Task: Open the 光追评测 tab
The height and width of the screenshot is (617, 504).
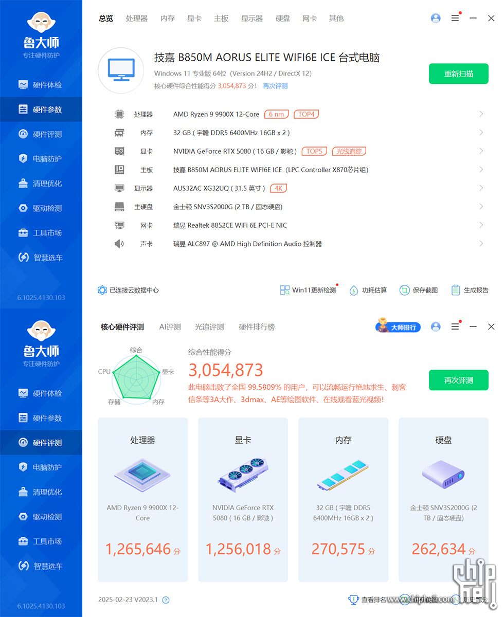Action: [x=209, y=327]
